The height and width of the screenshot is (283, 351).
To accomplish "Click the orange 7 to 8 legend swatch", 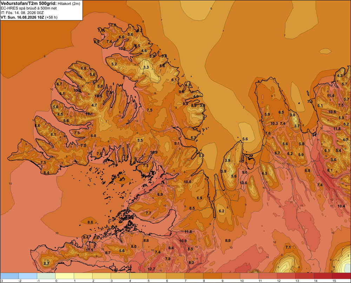I will click(x=194, y=276).
